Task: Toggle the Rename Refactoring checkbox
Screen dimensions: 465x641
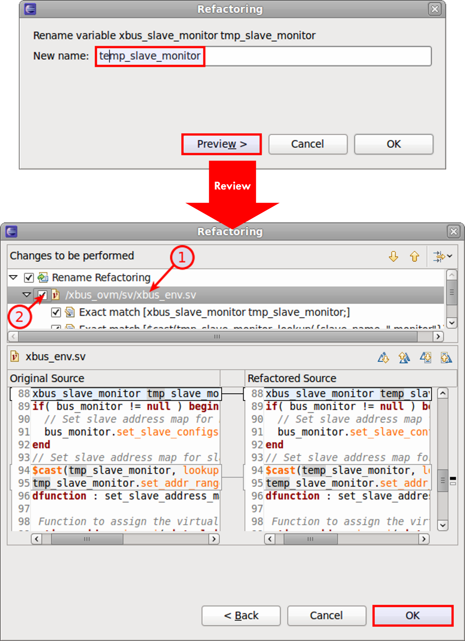Action: click(29, 278)
